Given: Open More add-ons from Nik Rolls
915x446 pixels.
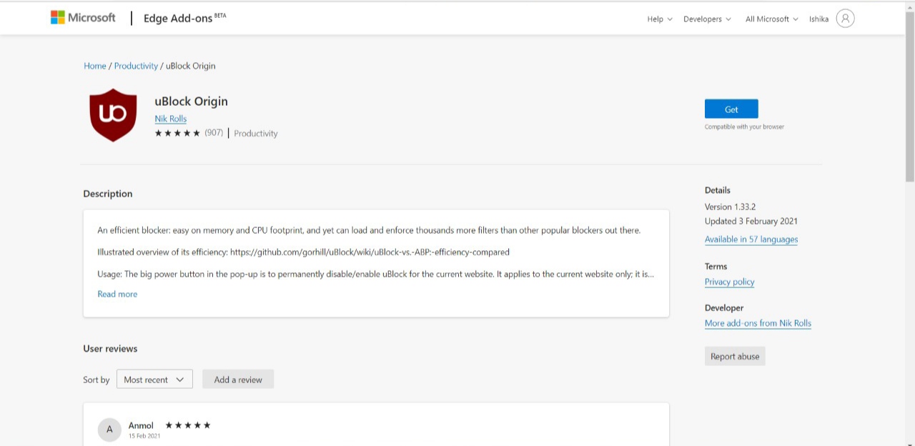Looking at the screenshot, I should click(758, 323).
